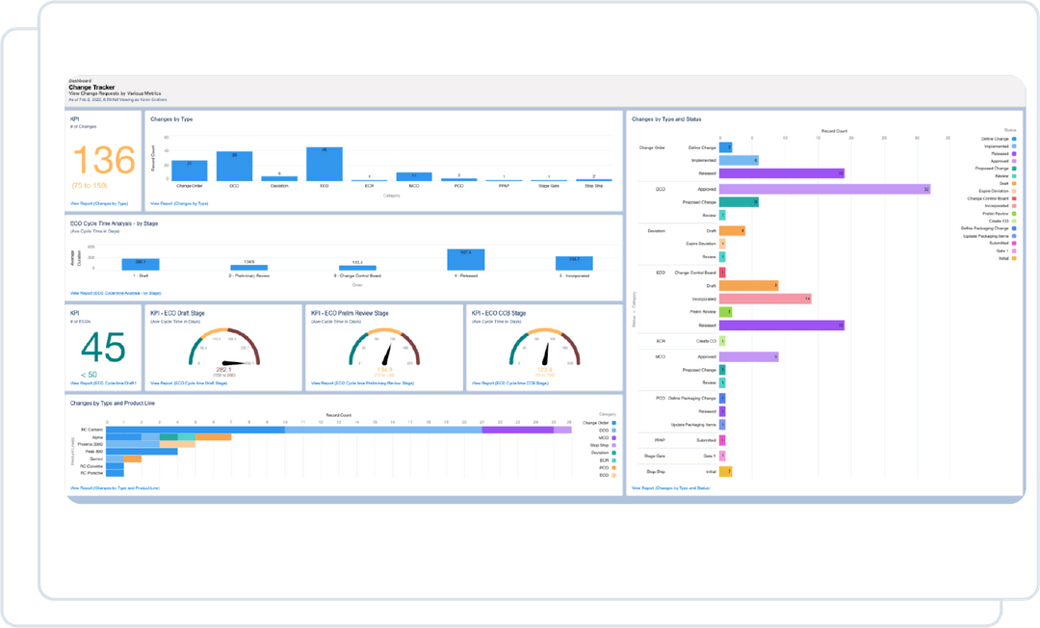Open View Report (Changes by Type and Status)
Image resolution: width=1040 pixels, height=628 pixels.
coord(670,488)
